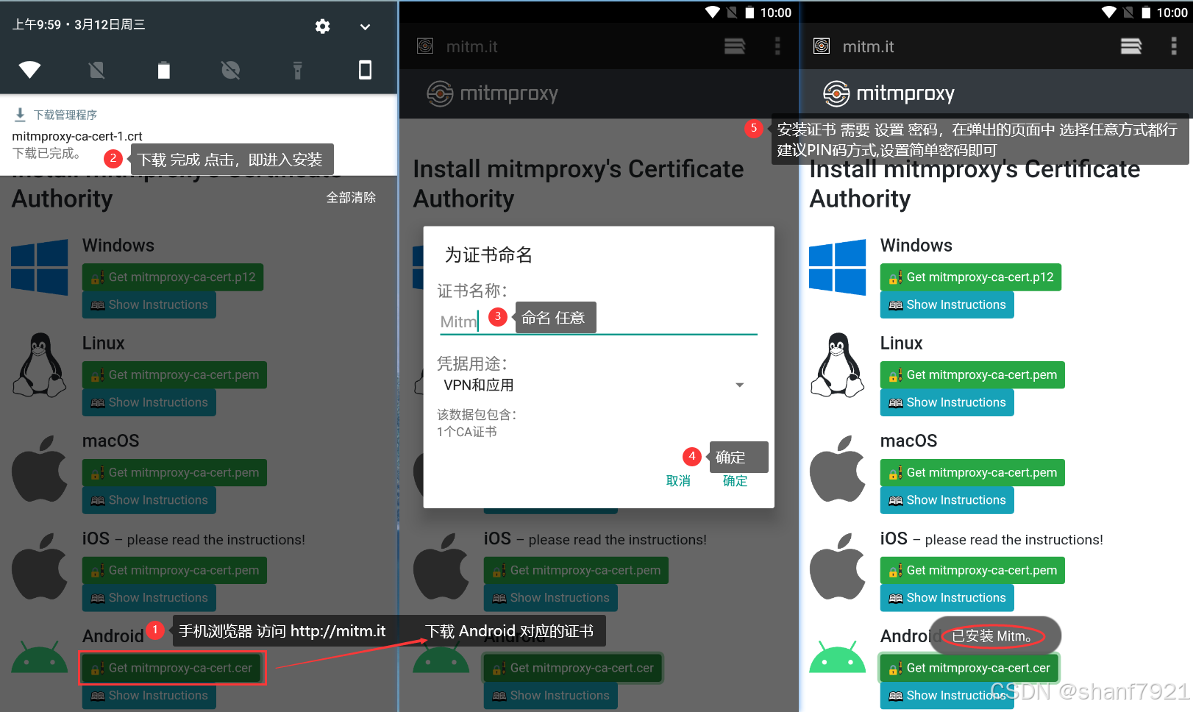
Task: Tap download manager notification icon
Action: [x=21, y=115]
